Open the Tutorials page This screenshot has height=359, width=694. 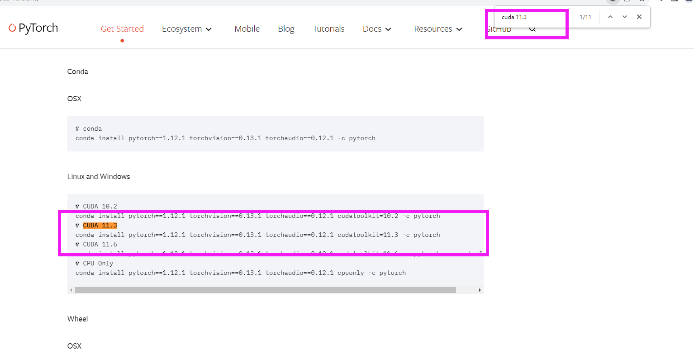point(328,29)
